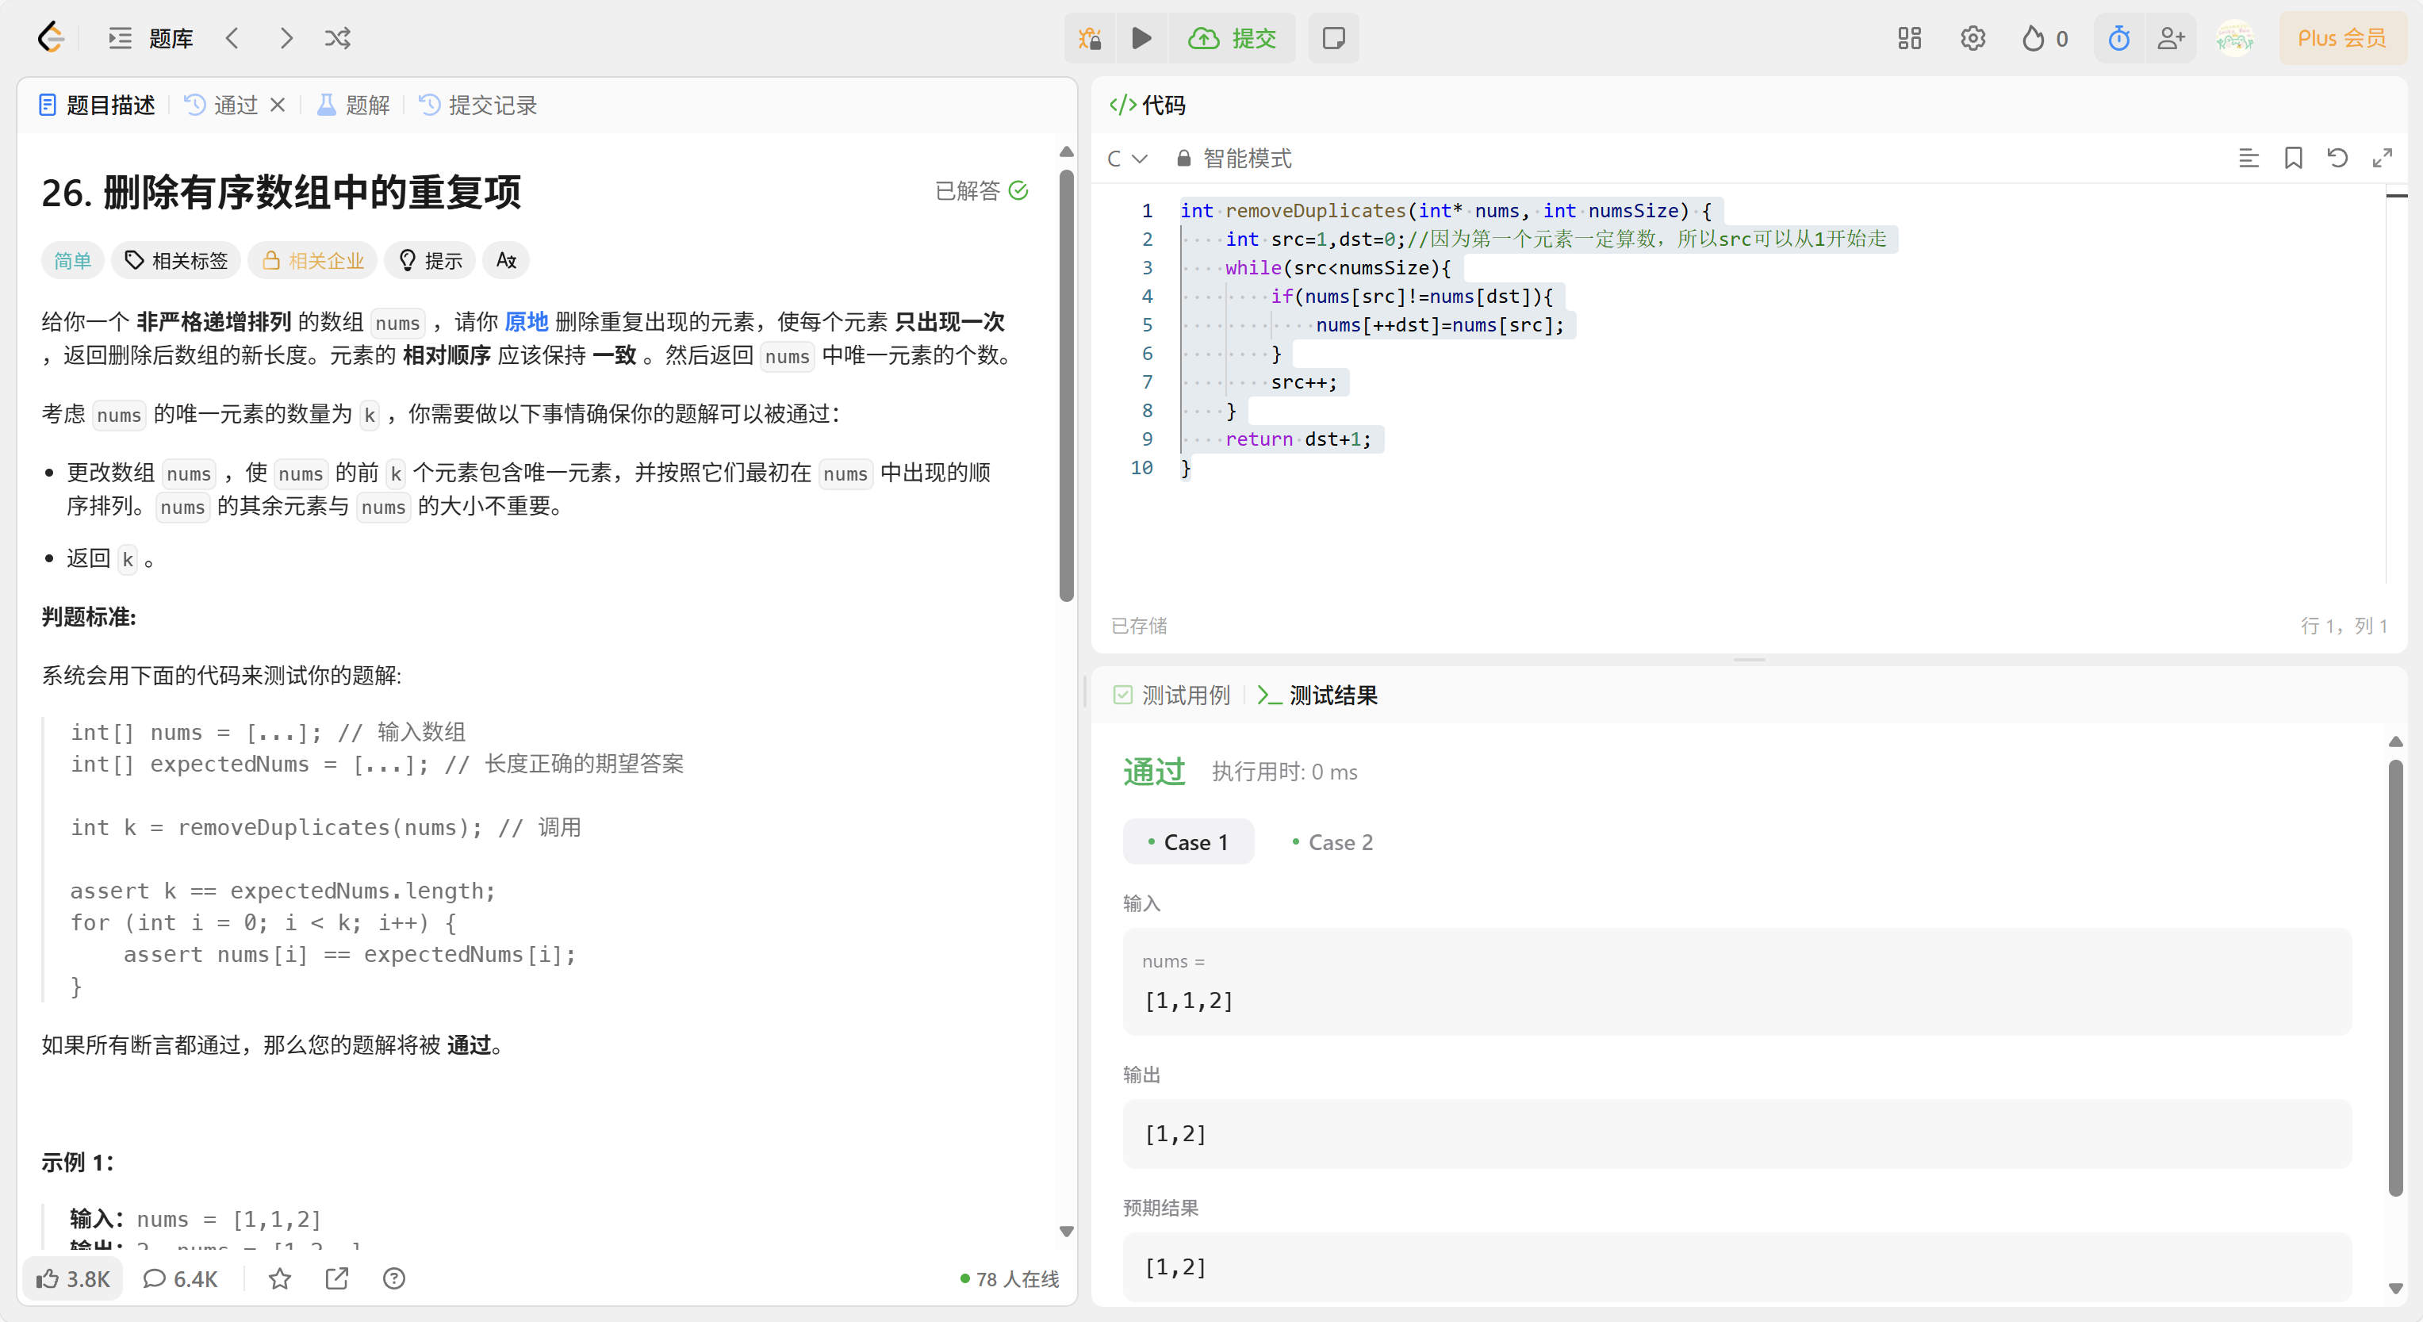Viewport: 2423px width, 1322px height.
Task: Go to next problem arrow
Action: [286, 39]
